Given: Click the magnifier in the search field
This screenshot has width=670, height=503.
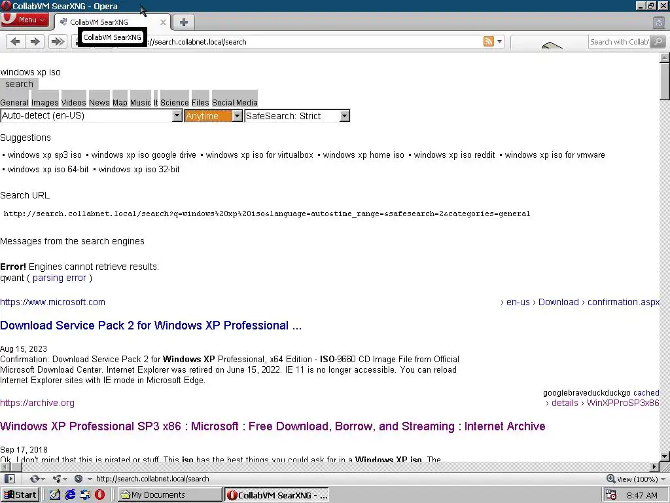Looking at the screenshot, I should coord(658,41).
